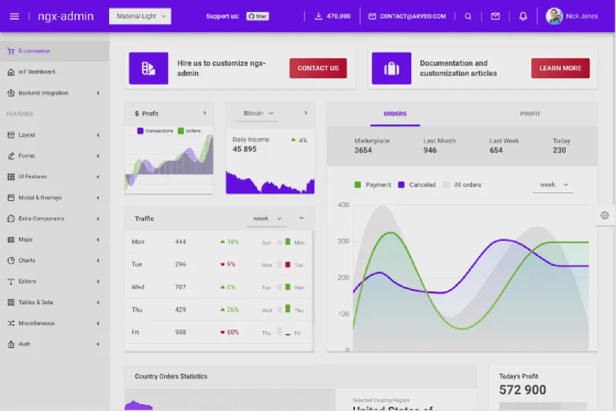Click Nick Jones avatar picture

[x=554, y=16]
